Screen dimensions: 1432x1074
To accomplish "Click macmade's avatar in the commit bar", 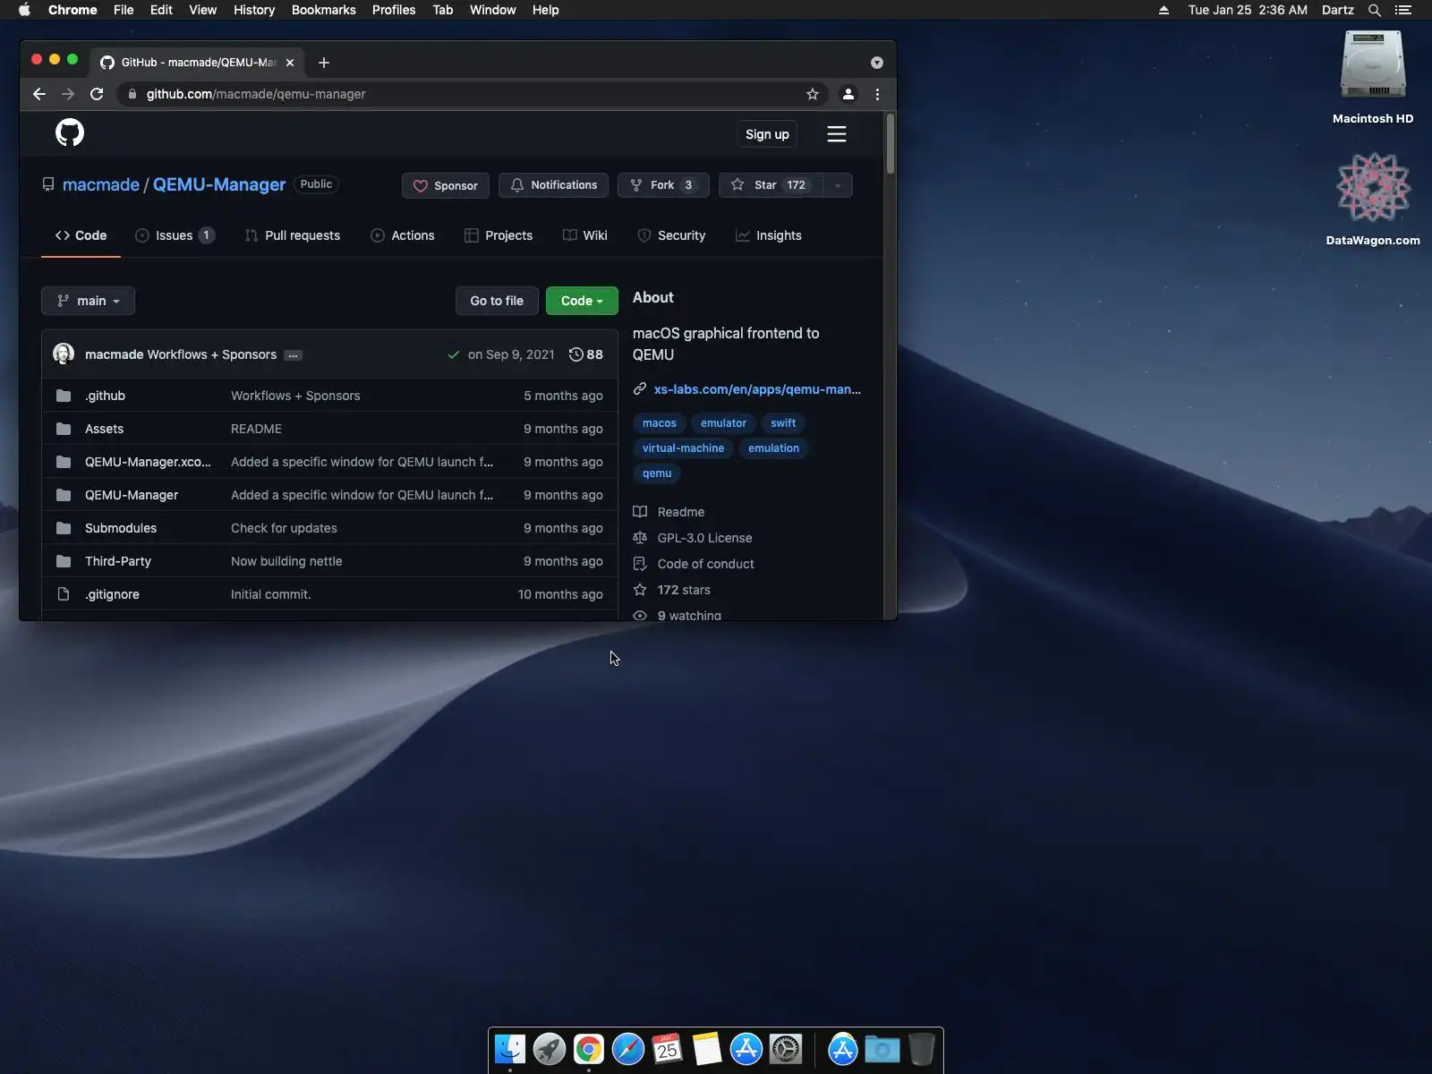I will 64,354.
